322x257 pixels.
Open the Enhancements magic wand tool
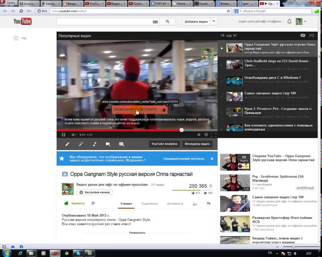point(81,144)
